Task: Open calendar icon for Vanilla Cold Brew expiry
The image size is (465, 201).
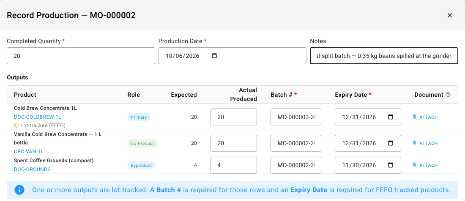Action: pos(391,143)
